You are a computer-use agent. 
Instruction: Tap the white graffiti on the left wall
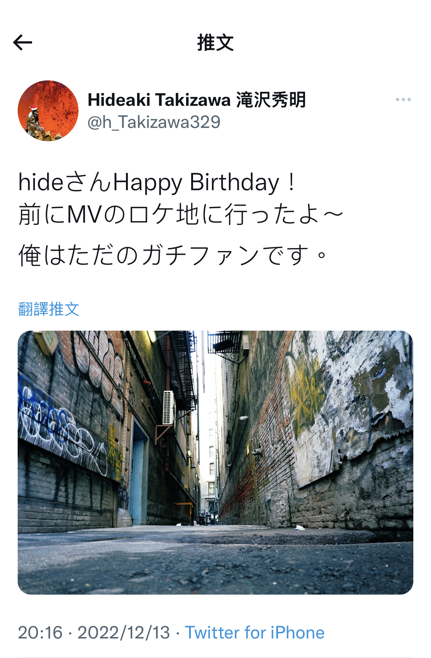(63, 424)
